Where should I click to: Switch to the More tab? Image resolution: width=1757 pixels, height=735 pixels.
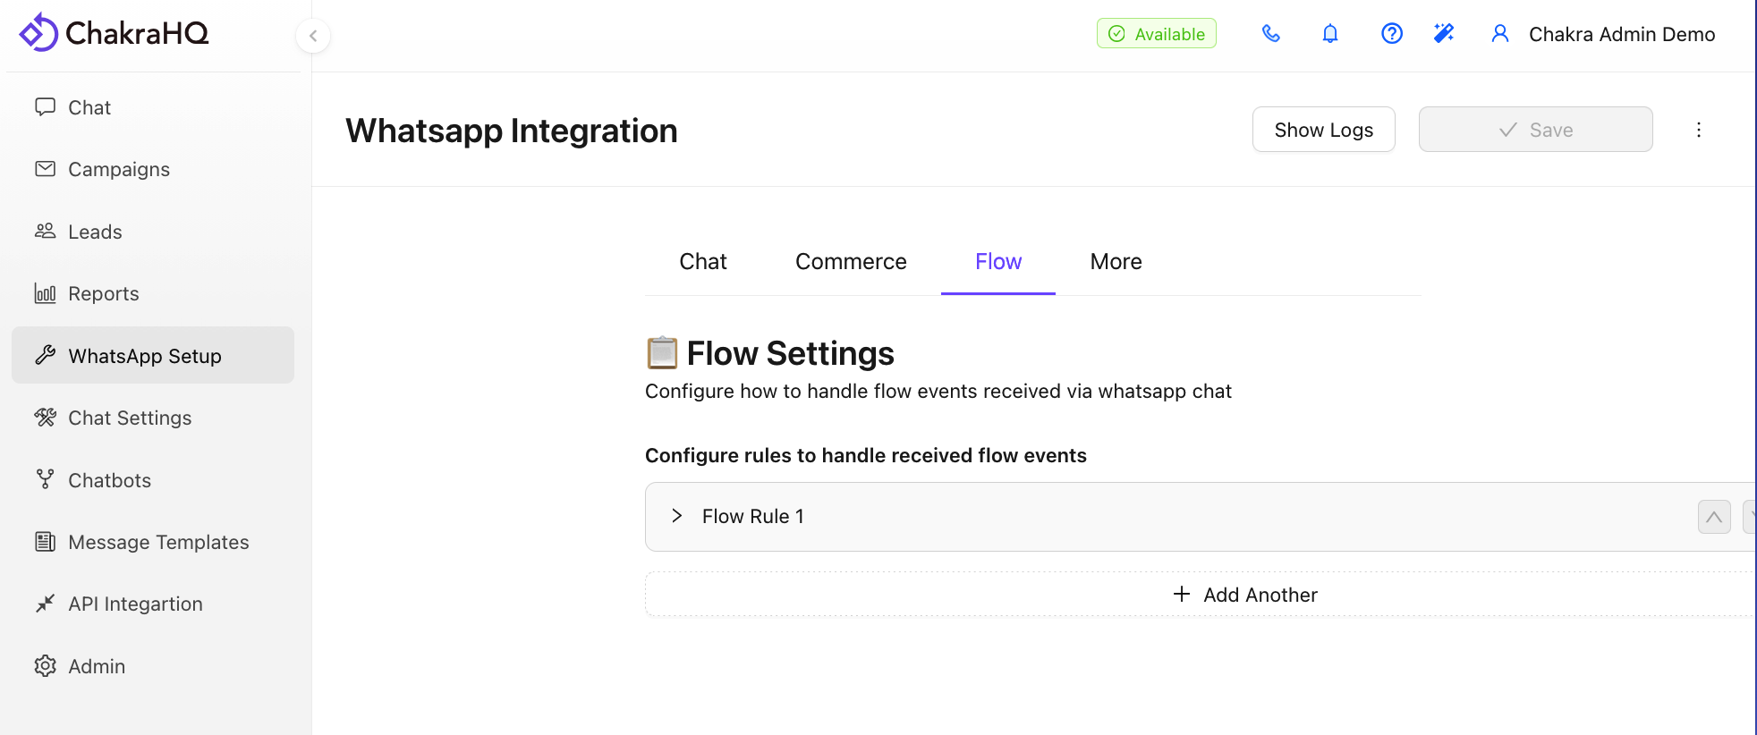point(1115,262)
